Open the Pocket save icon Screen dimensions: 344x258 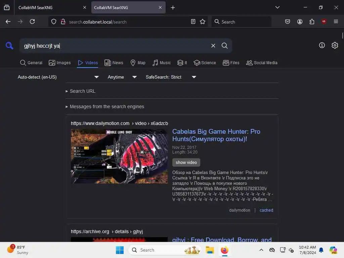click(x=288, y=21)
